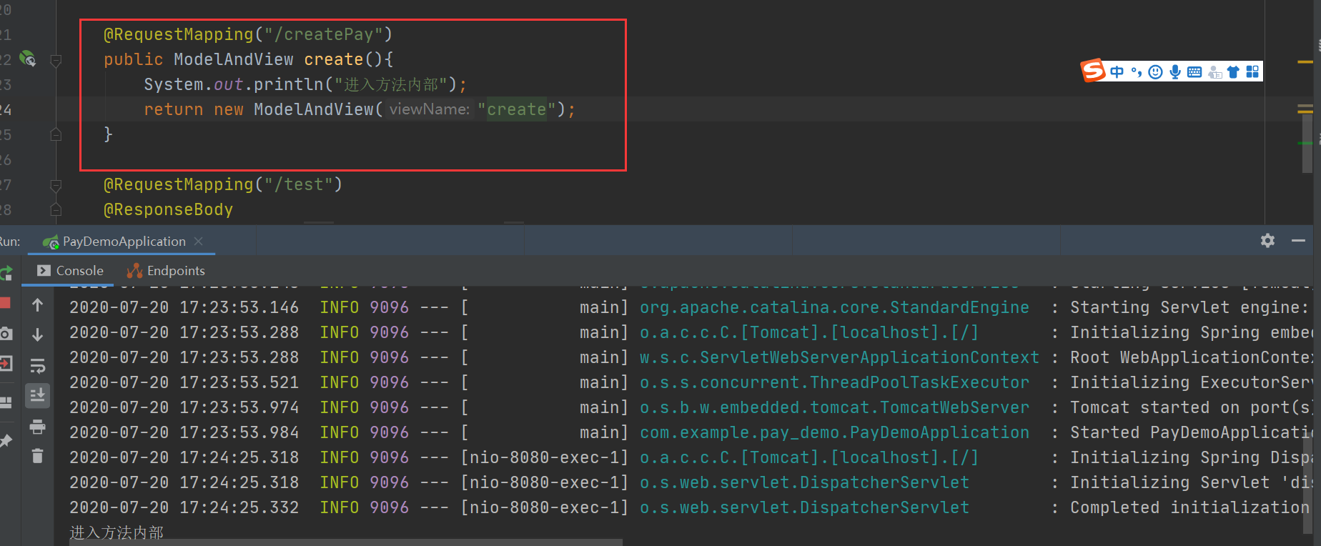Toggle soft-wrap in the console toolbar
The height and width of the screenshot is (546, 1321).
(38, 366)
